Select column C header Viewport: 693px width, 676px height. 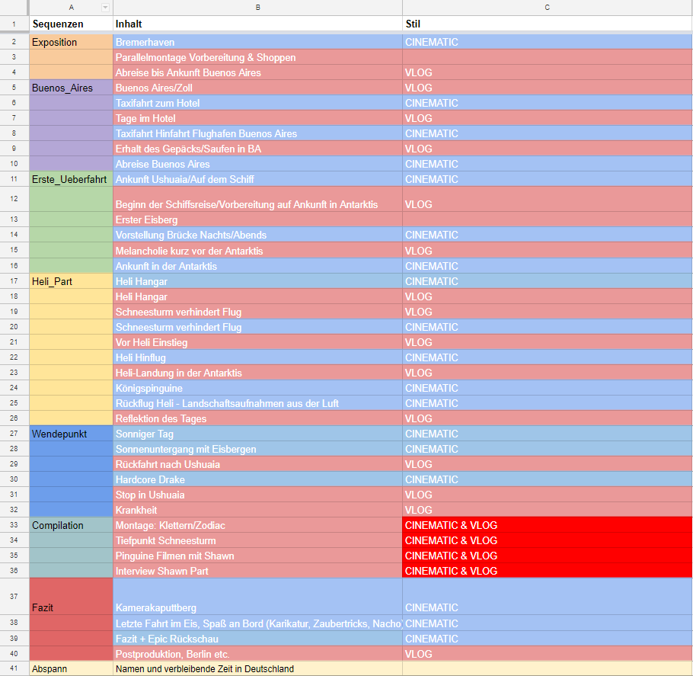tap(548, 8)
